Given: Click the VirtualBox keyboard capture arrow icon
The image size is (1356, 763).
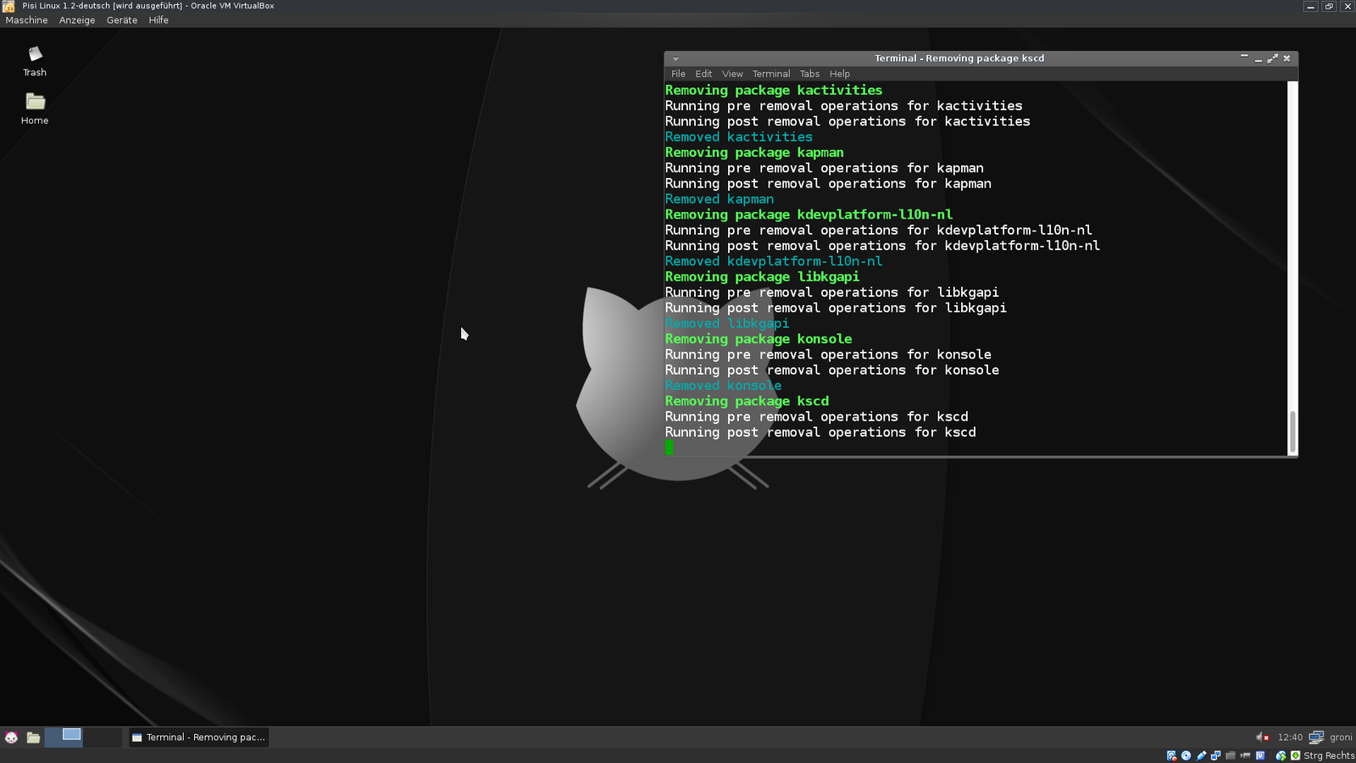Looking at the screenshot, I should pyautogui.click(x=1296, y=755).
